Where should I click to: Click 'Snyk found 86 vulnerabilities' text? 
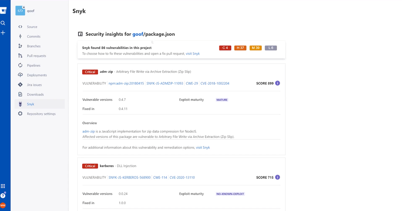coord(117,48)
